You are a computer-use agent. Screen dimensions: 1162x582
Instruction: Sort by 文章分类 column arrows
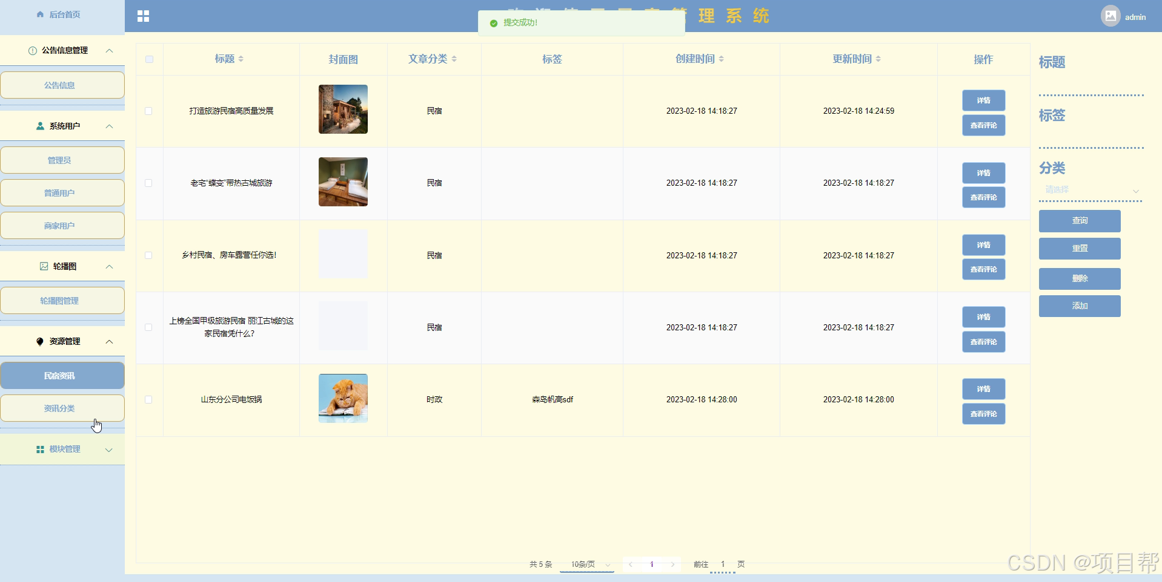tap(454, 59)
